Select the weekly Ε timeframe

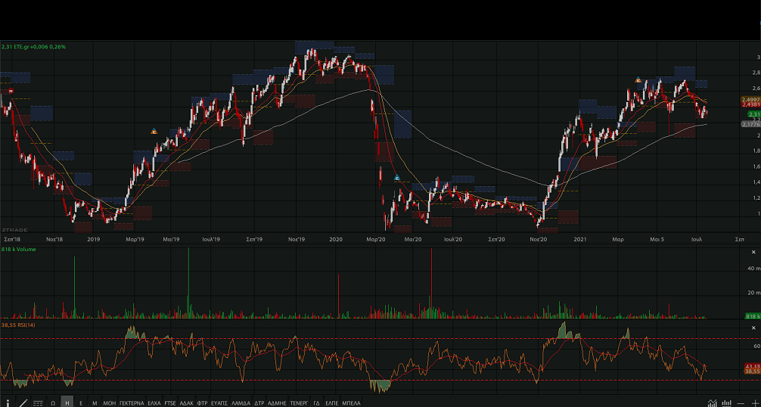pos(81,403)
